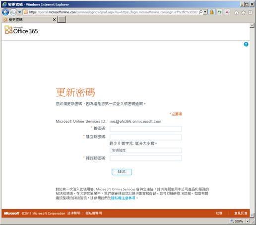Click the security lock icon in address bar

tap(212, 12)
